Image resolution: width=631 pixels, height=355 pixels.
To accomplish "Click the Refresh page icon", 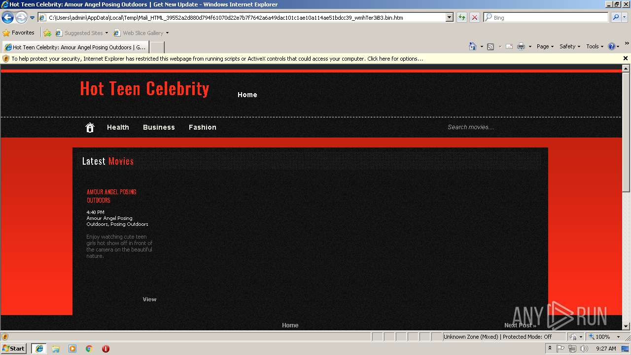I will coord(462,18).
